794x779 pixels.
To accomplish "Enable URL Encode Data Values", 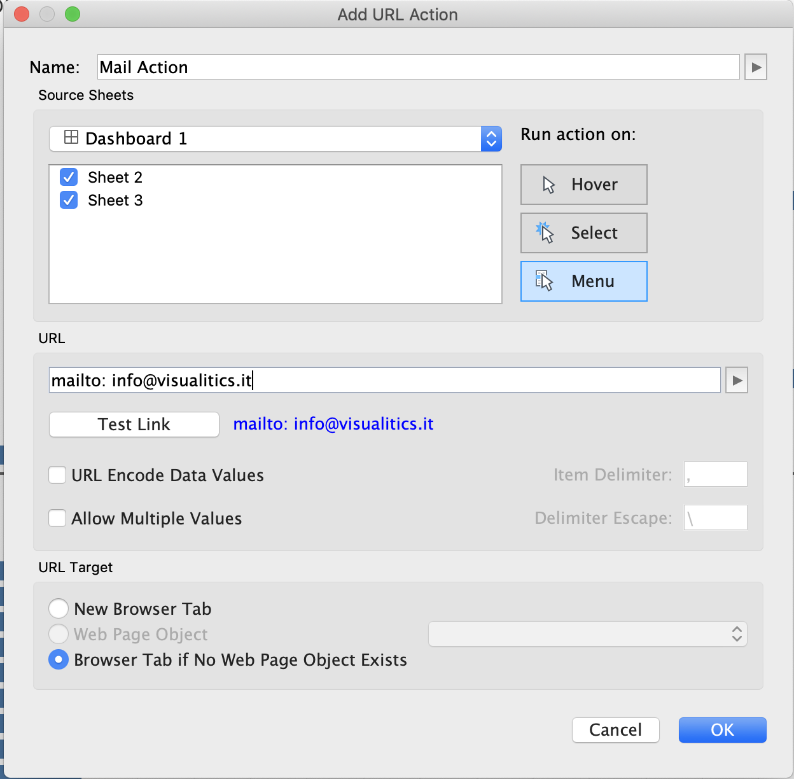I will click(x=58, y=475).
